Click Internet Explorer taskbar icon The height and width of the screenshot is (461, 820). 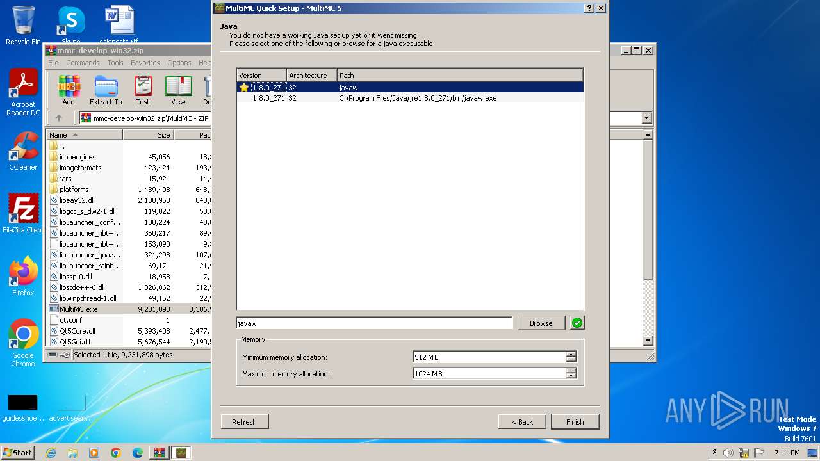pos(51,453)
